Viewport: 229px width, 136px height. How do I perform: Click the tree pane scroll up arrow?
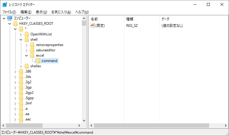click(x=84, y=18)
